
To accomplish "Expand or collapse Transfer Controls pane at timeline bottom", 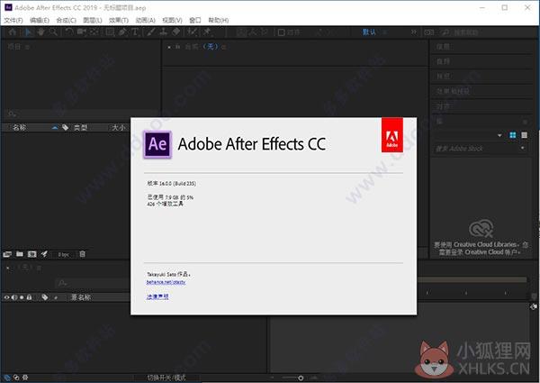I will pyautogui.click(x=16, y=378).
